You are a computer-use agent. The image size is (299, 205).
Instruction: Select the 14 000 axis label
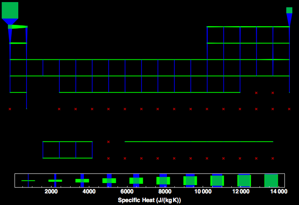point(279,191)
